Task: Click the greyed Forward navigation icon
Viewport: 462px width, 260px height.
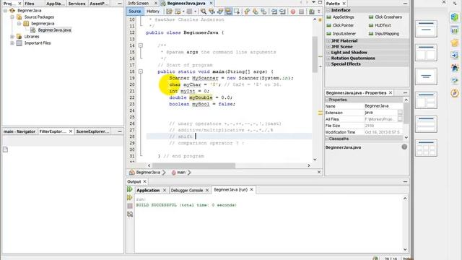Action: pyautogui.click(x=189, y=12)
